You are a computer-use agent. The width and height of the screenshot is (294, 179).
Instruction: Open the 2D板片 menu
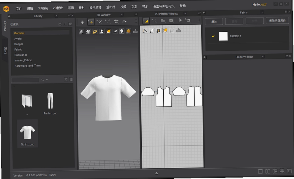click(x=58, y=8)
